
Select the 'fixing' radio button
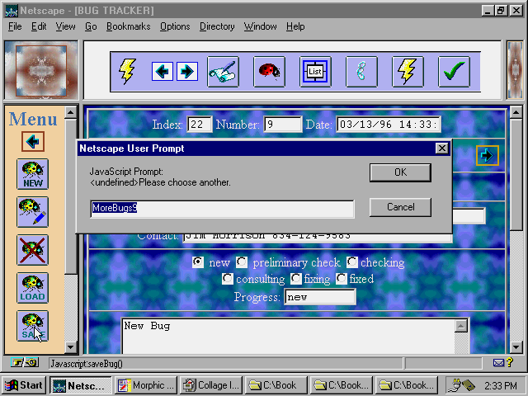[x=296, y=279]
